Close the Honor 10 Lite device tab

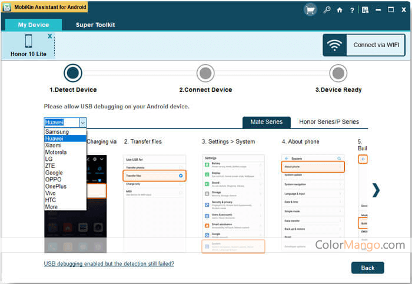point(50,36)
